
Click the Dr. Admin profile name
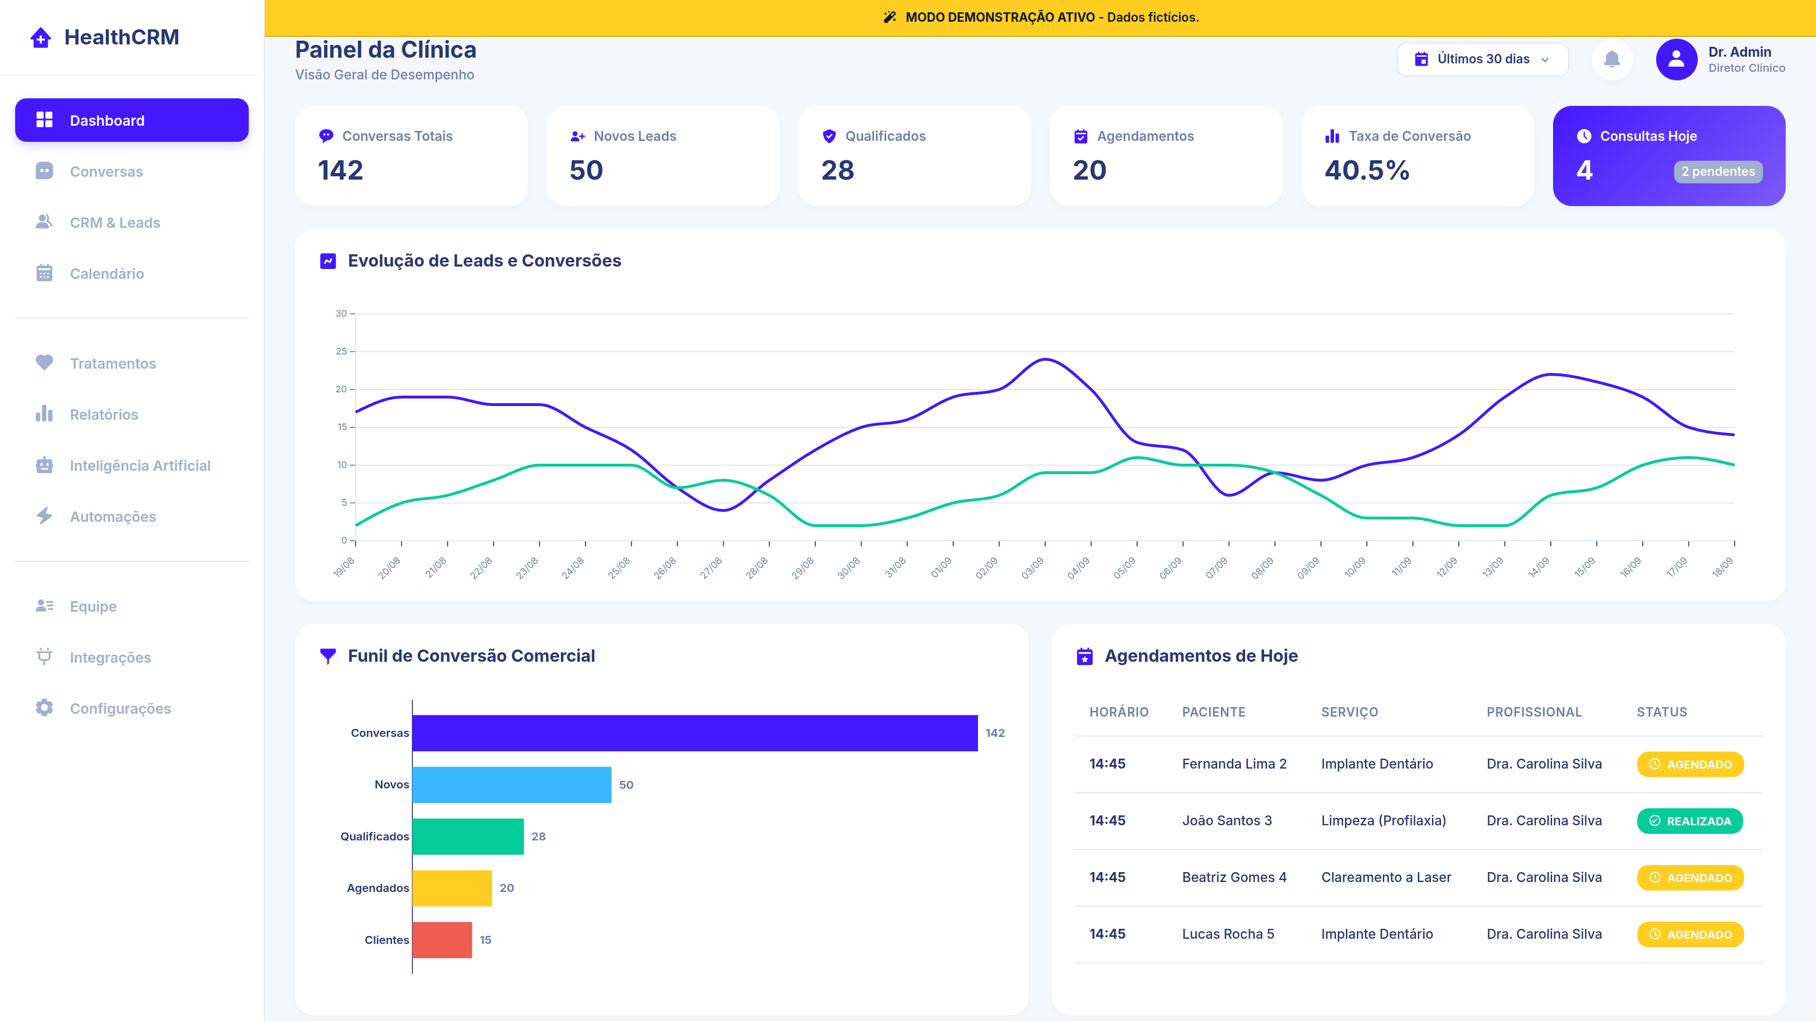pyautogui.click(x=1740, y=52)
